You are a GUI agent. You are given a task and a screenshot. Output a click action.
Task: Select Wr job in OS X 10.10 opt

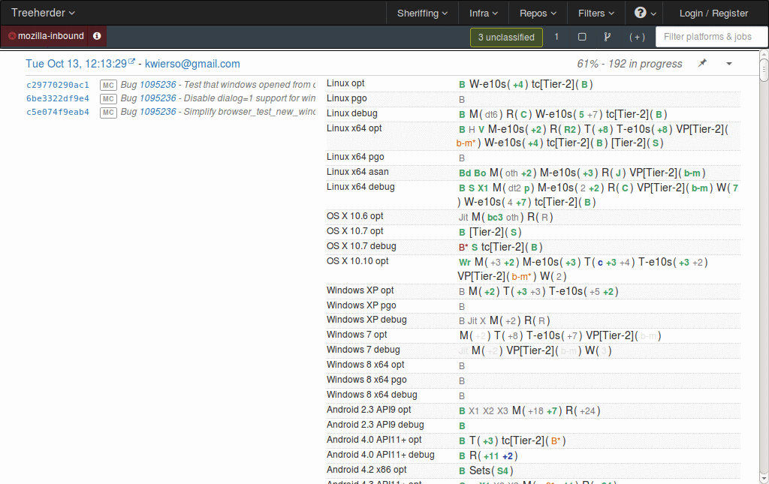[x=465, y=263]
